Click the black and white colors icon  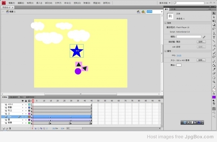point(214,101)
